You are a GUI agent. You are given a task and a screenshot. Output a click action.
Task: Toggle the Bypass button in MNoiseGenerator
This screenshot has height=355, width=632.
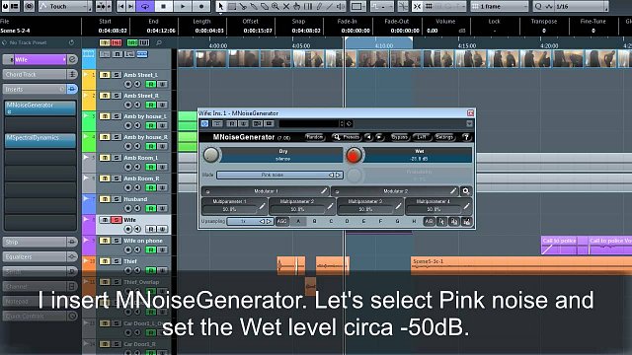399,137
